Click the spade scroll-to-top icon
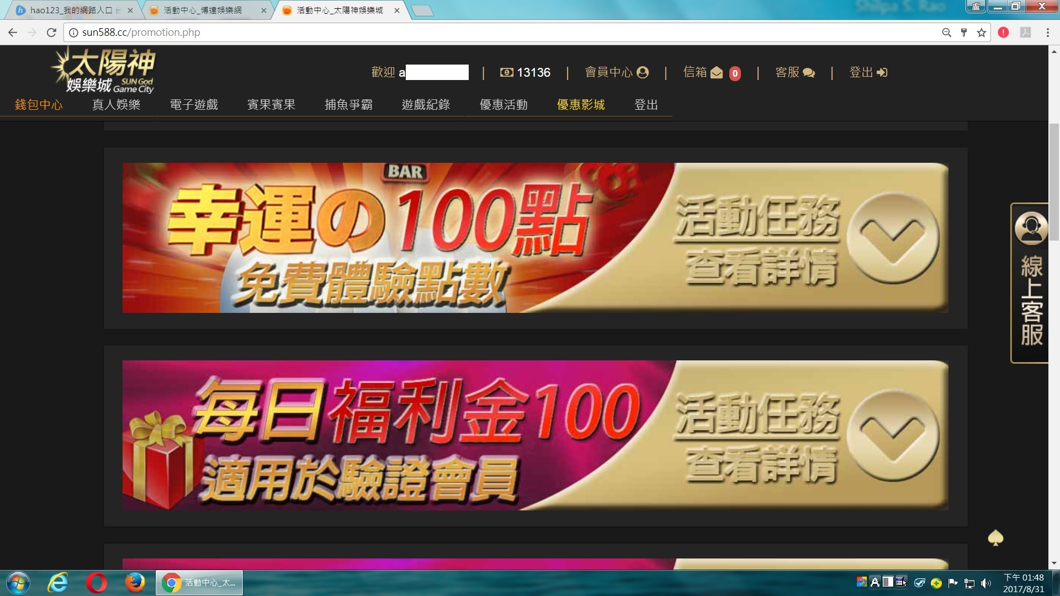Image resolution: width=1060 pixels, height=596 pixels. (x=995, y=538)
